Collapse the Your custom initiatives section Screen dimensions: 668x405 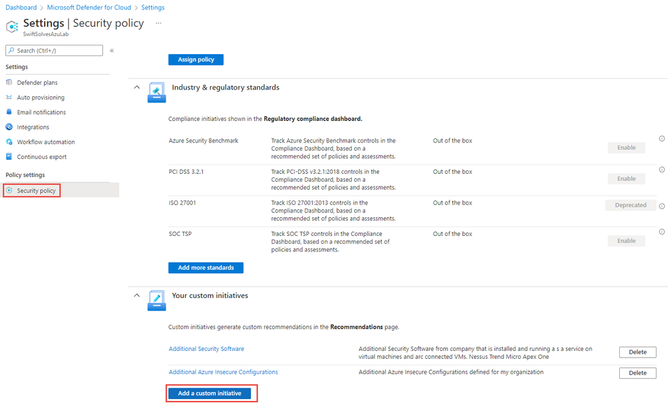137,295
